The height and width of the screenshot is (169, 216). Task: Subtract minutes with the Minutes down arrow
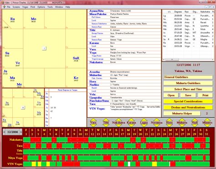pos(207,125)
